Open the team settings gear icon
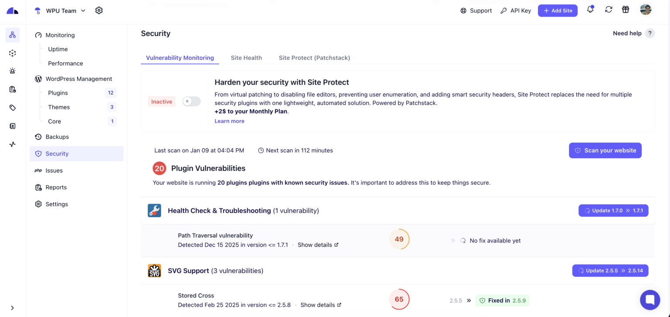This screenshot has width=670, height=317. coord(99,10)
